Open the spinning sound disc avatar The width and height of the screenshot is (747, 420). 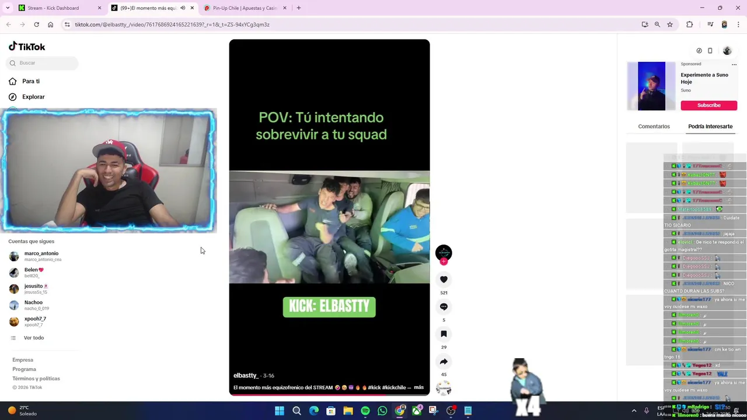[444, 388]
